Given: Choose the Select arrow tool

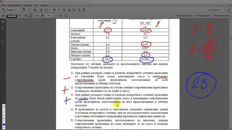Looking at the screenshot, I should click(26, 16).
